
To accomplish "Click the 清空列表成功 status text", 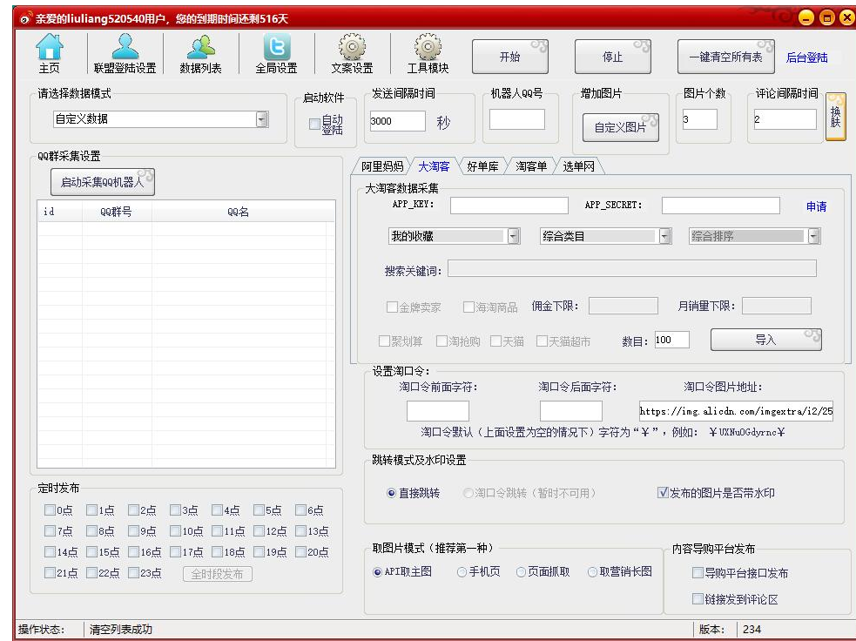I will coord(121,630).
